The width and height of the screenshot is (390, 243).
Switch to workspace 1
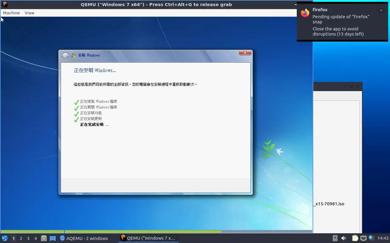click(x=13, y=238)
